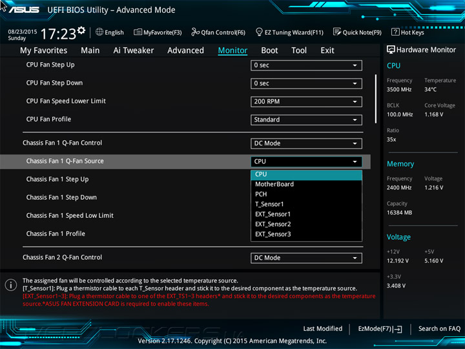
Task: Open the Exit tab
Action: (x=327, y=50)
